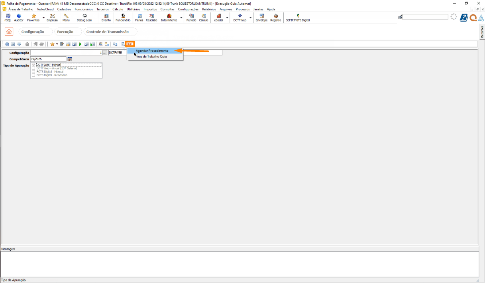The height and width of the screenshot is (283, 485).
Task: Open the Funcionário screen icon
Action: tap(123, 17)
